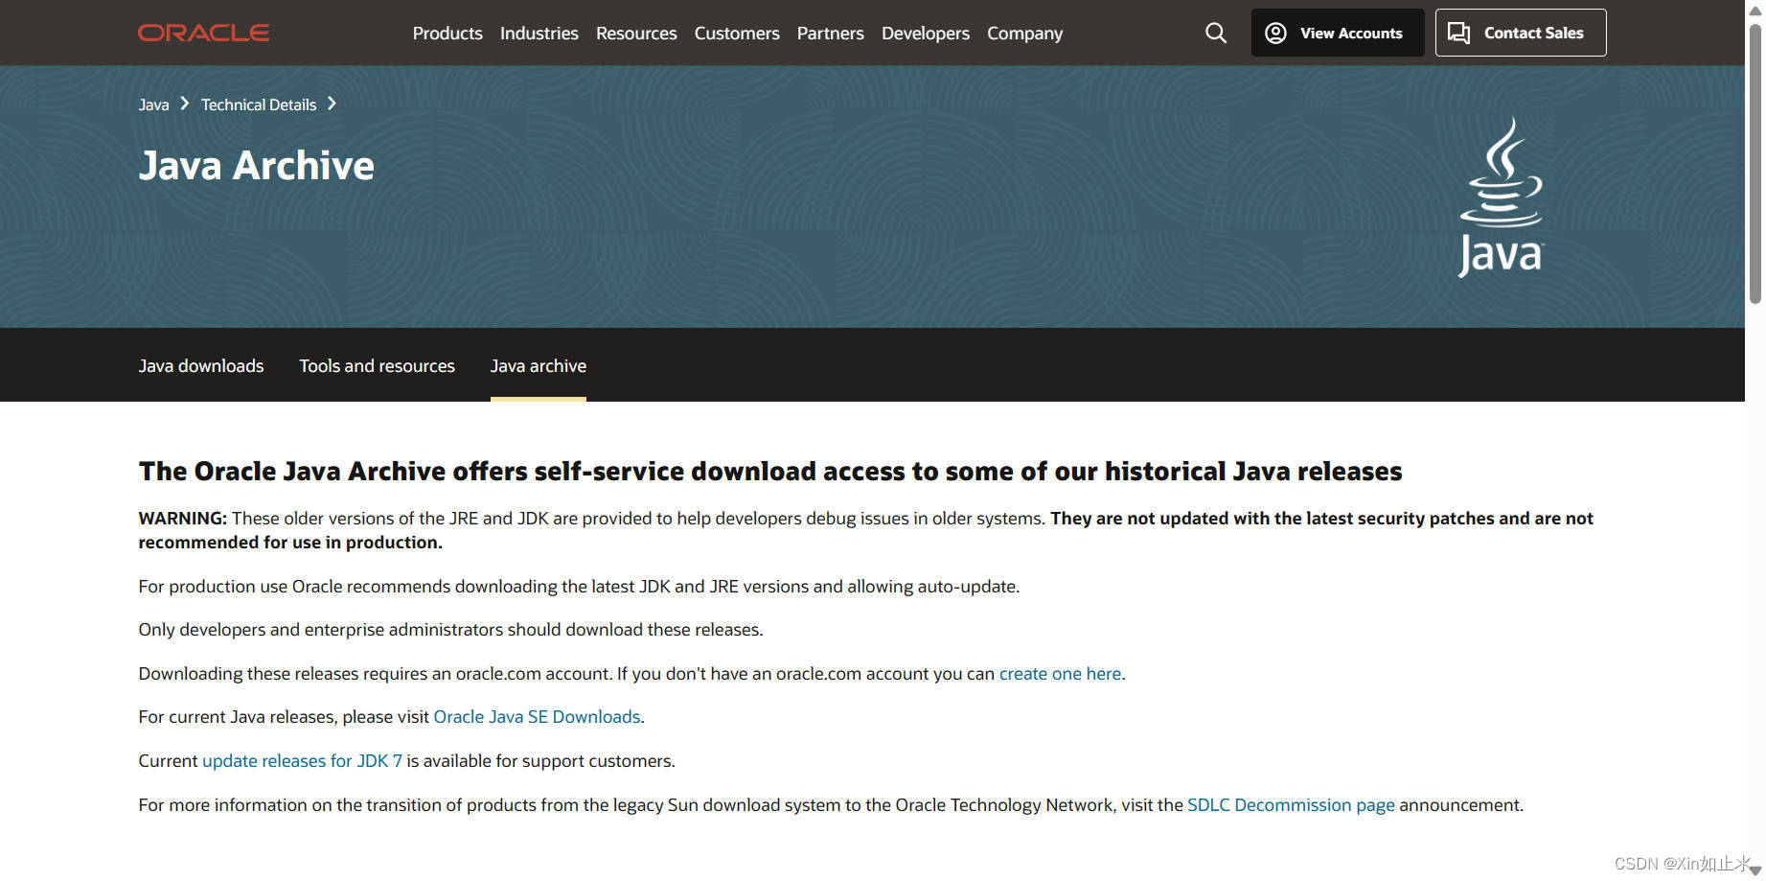The width and height of the screenshot is (1766, 881).
Task: Open the Products navigation menu
Action: (447, 33)
